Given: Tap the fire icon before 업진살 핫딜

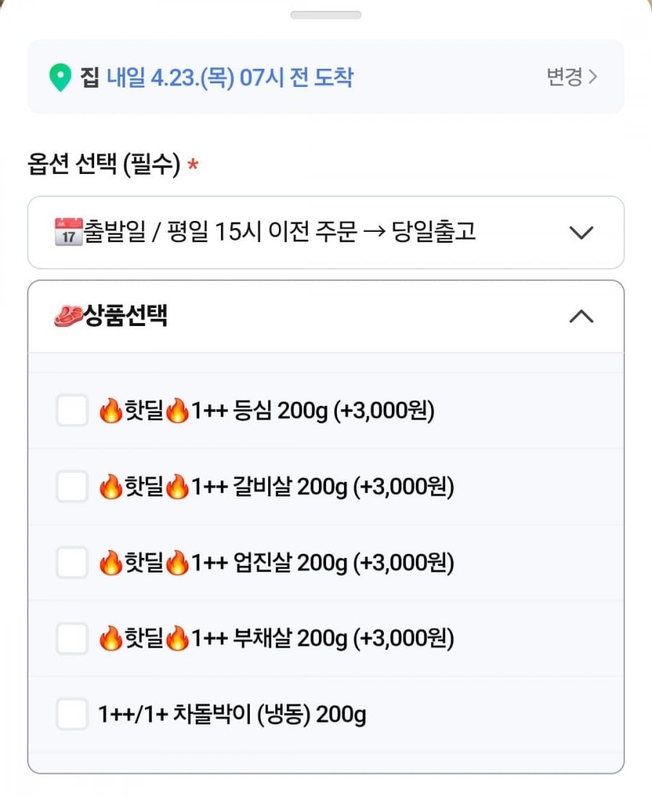Looking at the screenshot, I should pyautogui.click(x=111, y=563).
